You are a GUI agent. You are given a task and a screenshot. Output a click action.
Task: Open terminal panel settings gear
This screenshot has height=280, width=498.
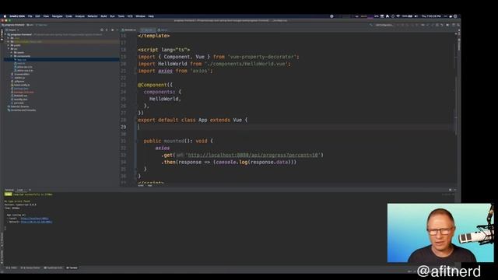450,190
